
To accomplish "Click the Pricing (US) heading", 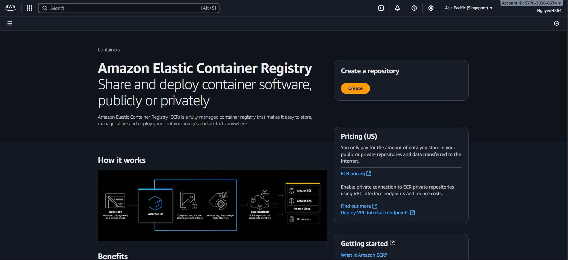I will click(x=359, y=136).
